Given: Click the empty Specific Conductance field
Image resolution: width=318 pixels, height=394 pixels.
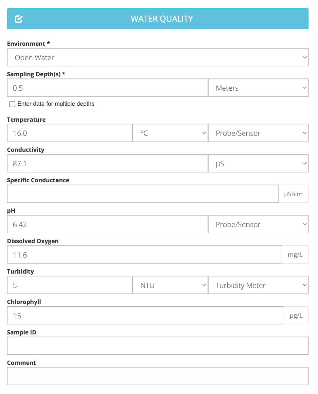Looking at the screenshot, I should click(x=143, y=194).
